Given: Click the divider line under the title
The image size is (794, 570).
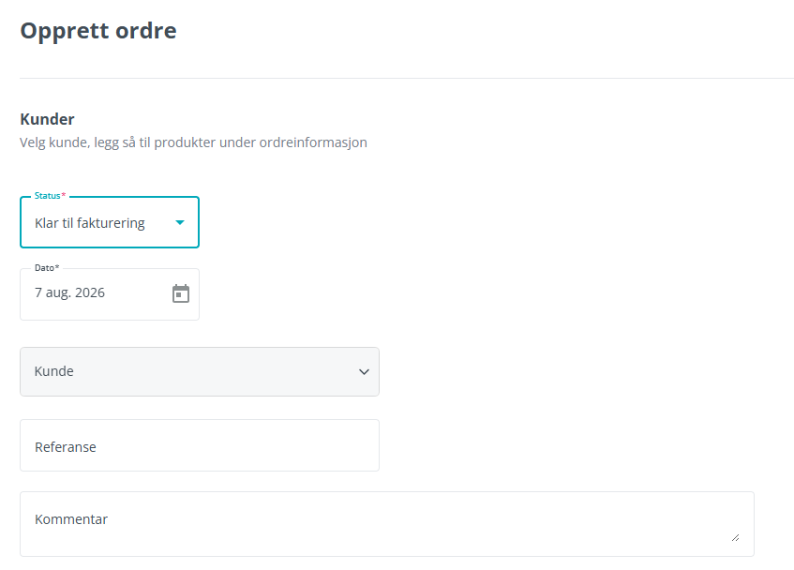Looking at the screenshot, I should (x=407, y=78).
